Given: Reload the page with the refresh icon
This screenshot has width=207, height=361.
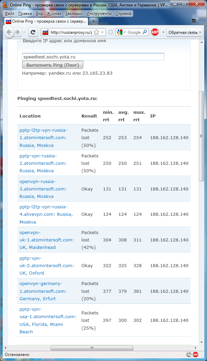Looking at the screenshot, I should point(33,32).
